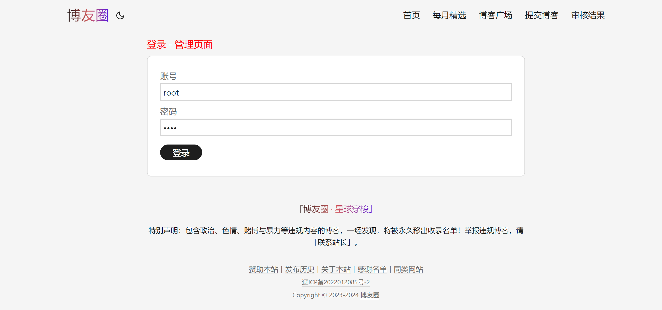This screenshot has width=662, height=310.
Task: Click the 辽ICP备 registration number link
Action: (336, 282)
